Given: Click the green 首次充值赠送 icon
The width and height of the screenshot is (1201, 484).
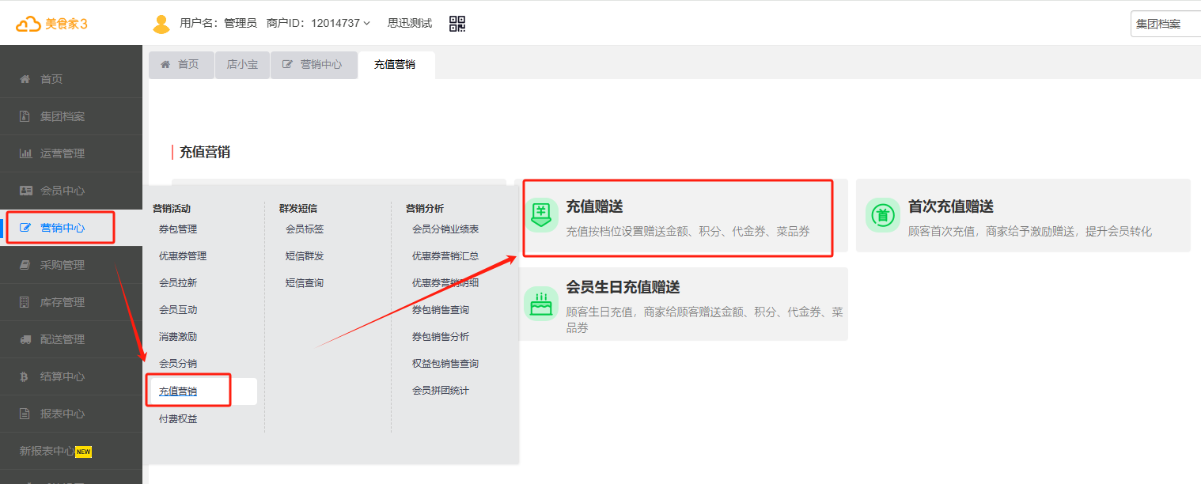Looking at the screenshot, I should 883,215.
